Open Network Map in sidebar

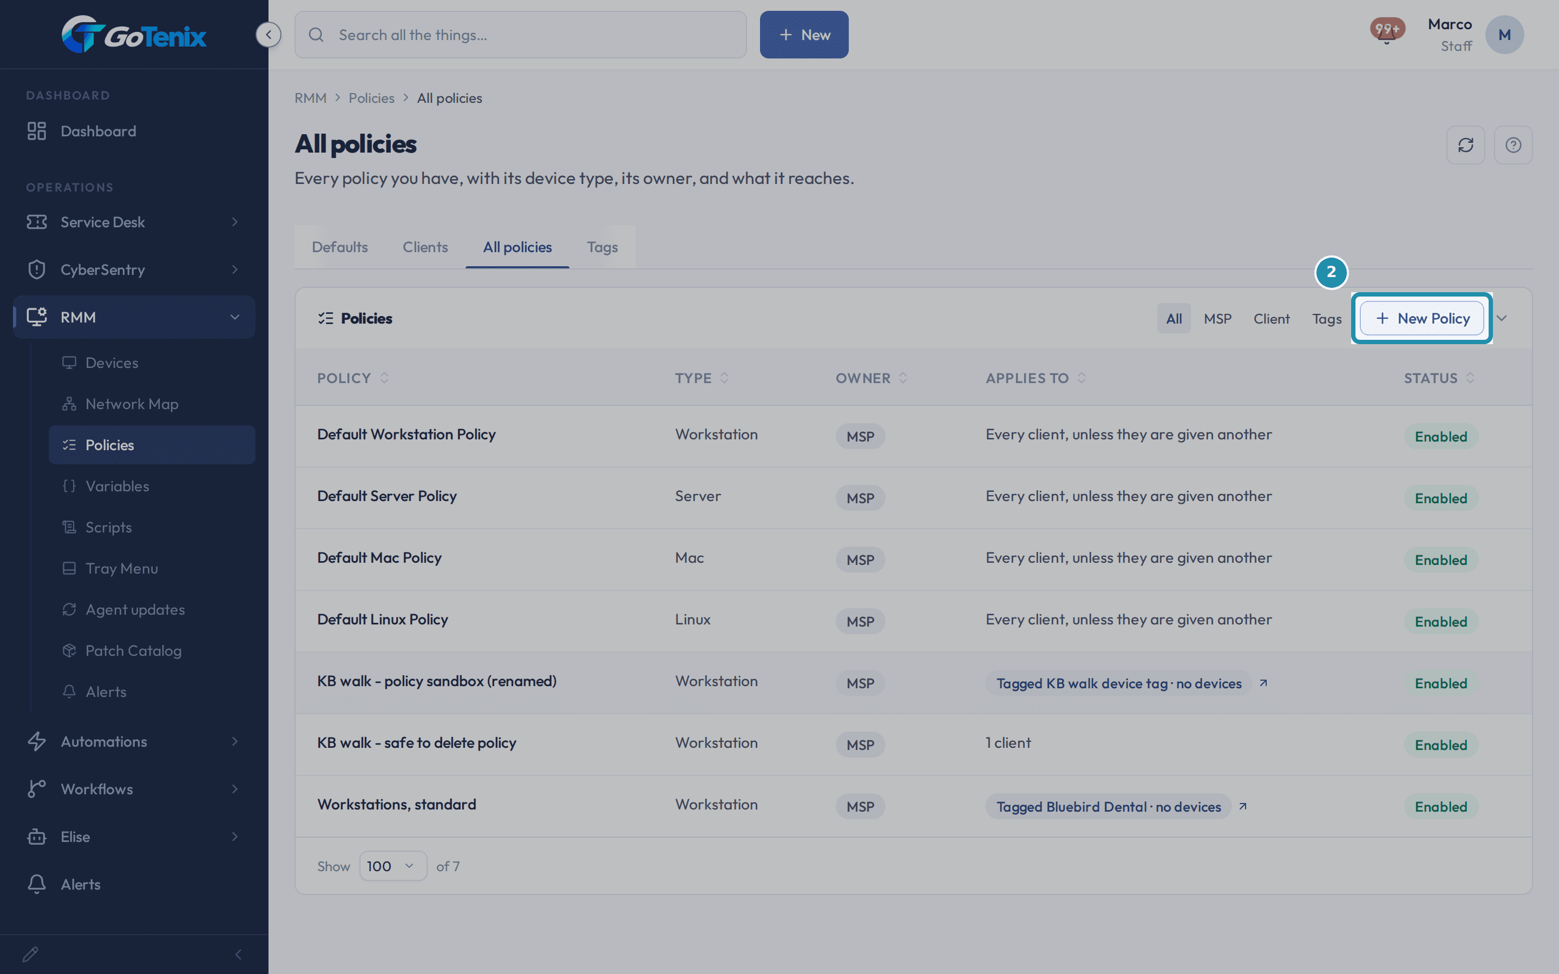(x=152, y=404)
